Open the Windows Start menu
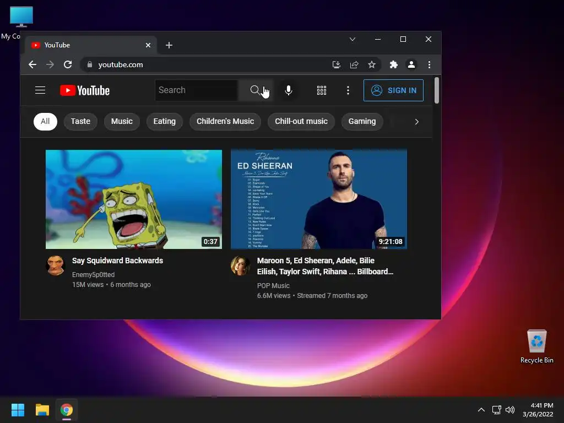The height and width of the screenshot is (423, 564). 18,410
